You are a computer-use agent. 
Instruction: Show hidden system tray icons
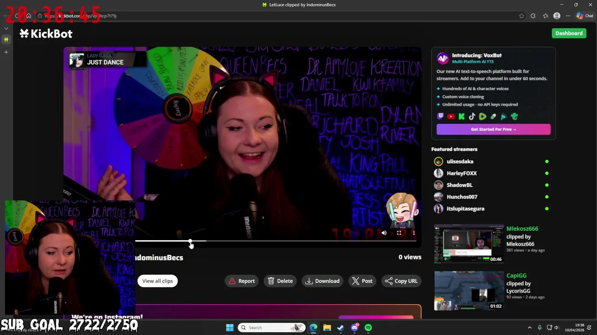(529, 328)
